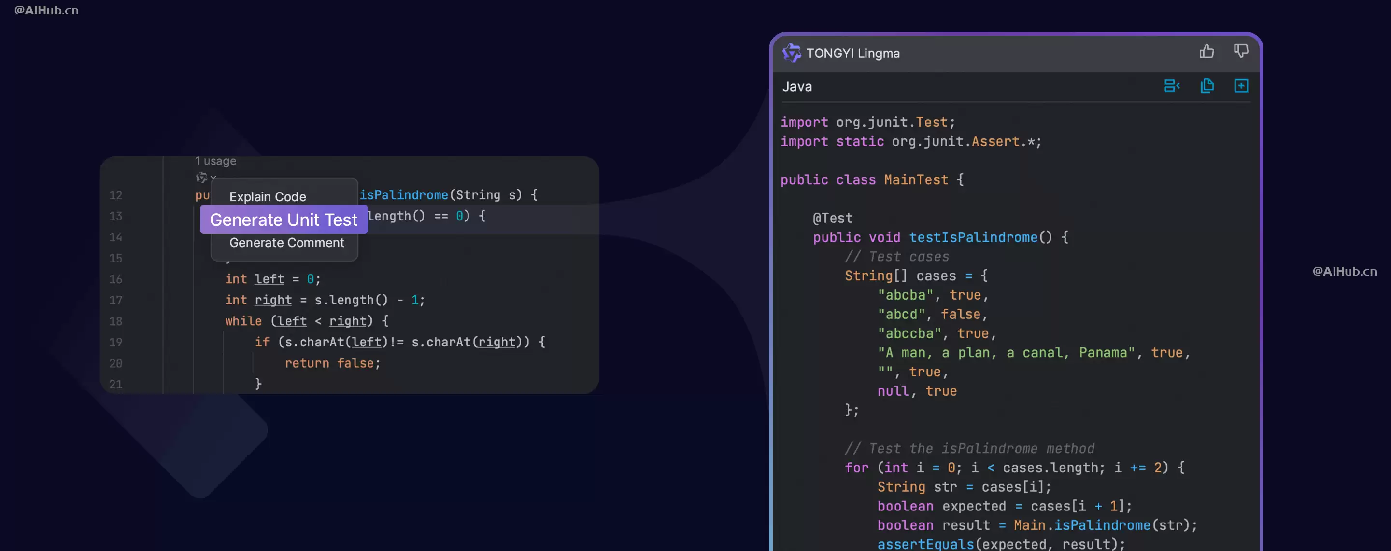Click the 'while (left < right)' line
The height and width of the screenshot is (551, 1391).
click(x=307, y=321)
